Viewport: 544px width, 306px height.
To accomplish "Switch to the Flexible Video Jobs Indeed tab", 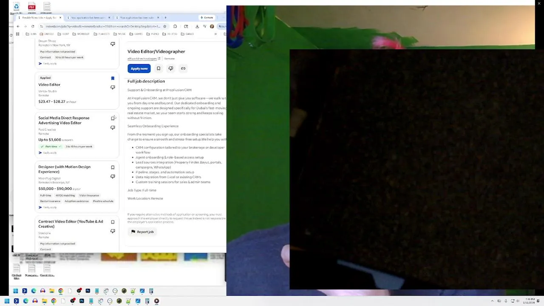I will [39, 18].
